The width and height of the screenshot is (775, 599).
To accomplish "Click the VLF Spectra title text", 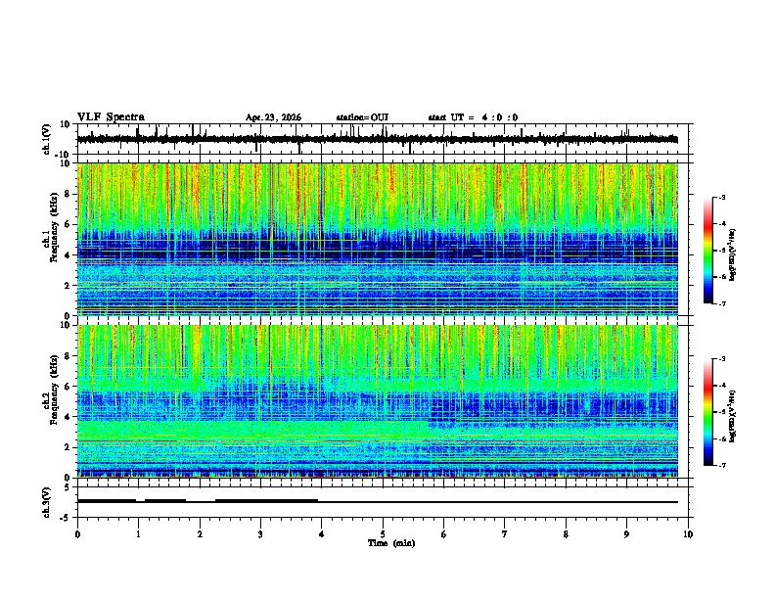I will (111, 117).
